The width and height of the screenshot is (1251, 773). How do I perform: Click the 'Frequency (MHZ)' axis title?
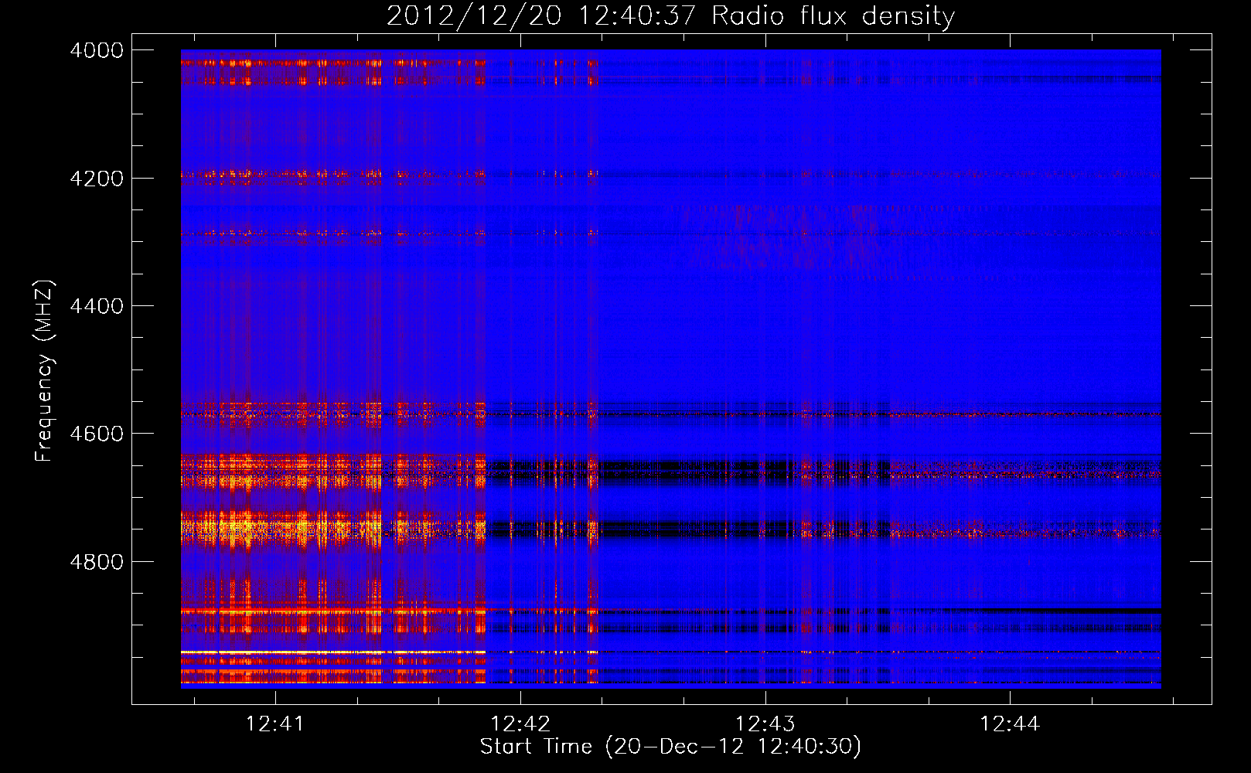coord(45,371)
